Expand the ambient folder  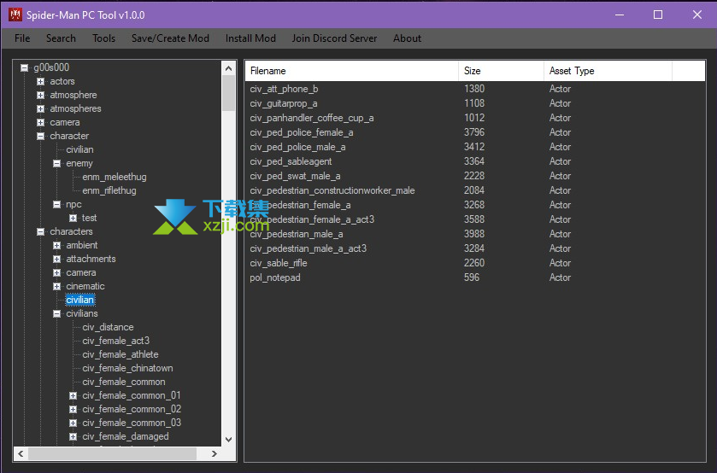(x=56, y=245)
